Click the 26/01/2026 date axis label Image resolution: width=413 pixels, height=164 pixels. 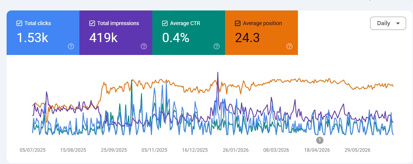[x=236, y=150]
